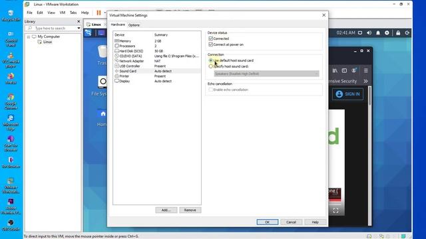Close the Library panel

(x=79, y=21)
